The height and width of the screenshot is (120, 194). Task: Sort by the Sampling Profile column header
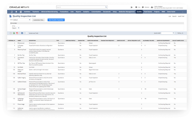(71, 41)
